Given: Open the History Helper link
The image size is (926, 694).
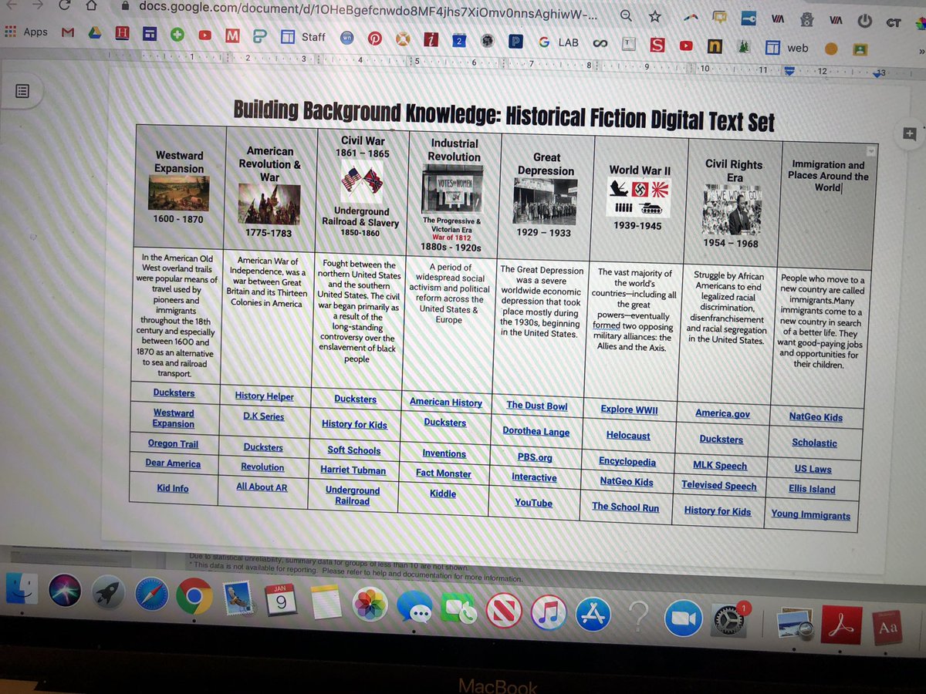Looking at the screenshot, I should [264, 396].
